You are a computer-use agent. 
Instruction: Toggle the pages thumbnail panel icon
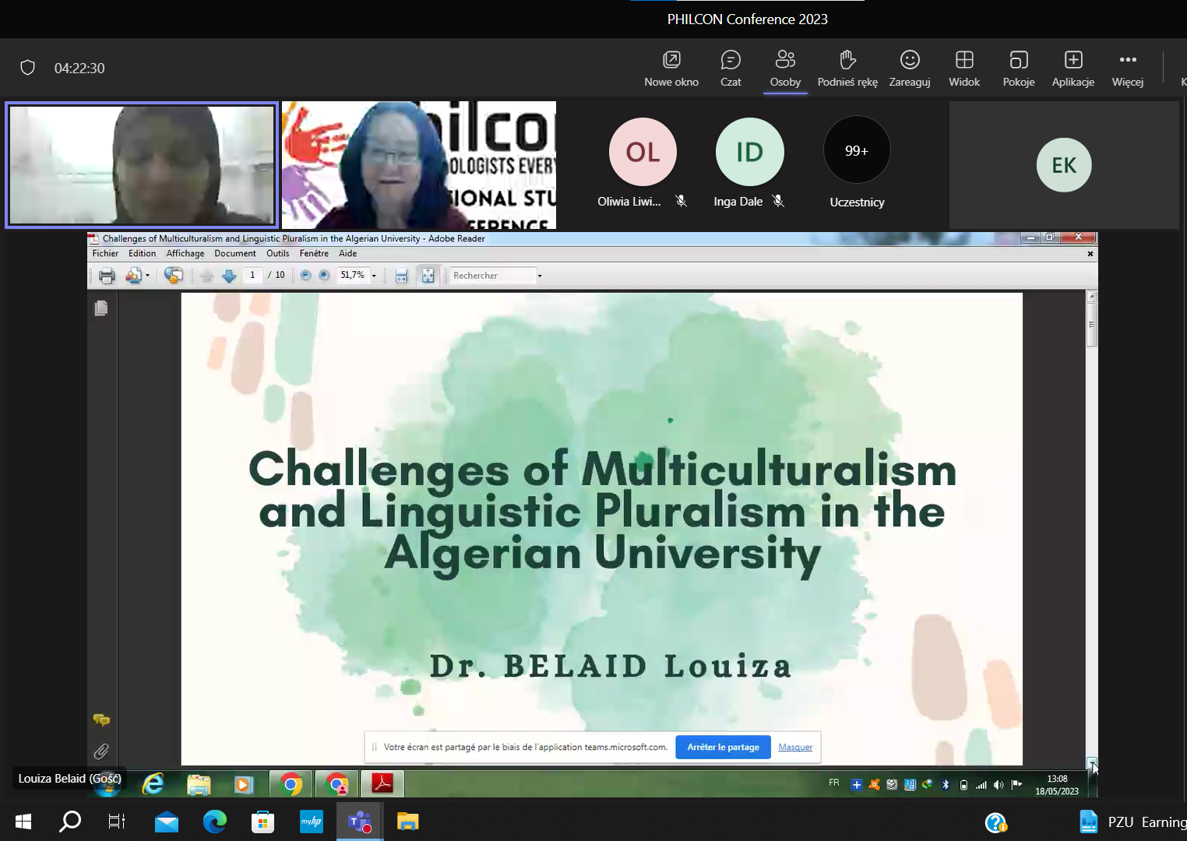point(101,308)
